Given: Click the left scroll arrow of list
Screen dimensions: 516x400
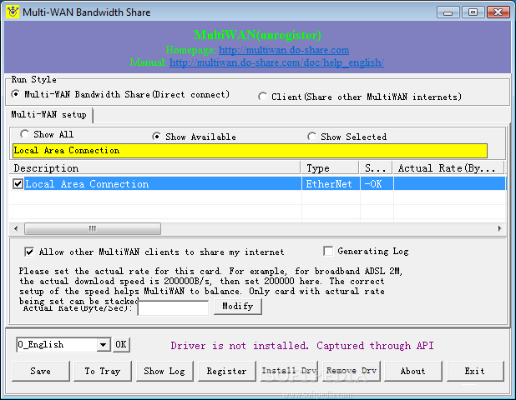Looking at the screenshot, I should pos(16,228).
